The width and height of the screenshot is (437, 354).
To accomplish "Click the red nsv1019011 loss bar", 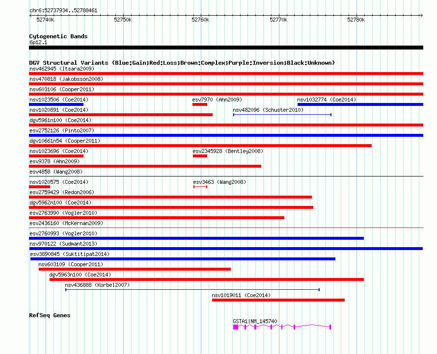I will 278,300.
